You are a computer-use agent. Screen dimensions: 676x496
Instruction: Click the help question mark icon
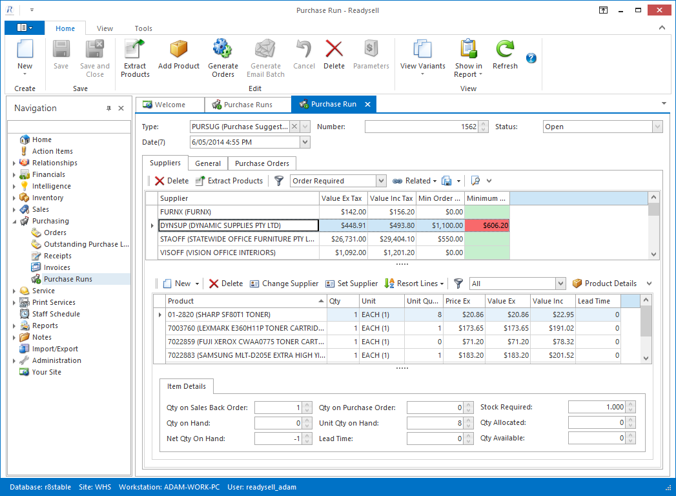coord(531,58)
